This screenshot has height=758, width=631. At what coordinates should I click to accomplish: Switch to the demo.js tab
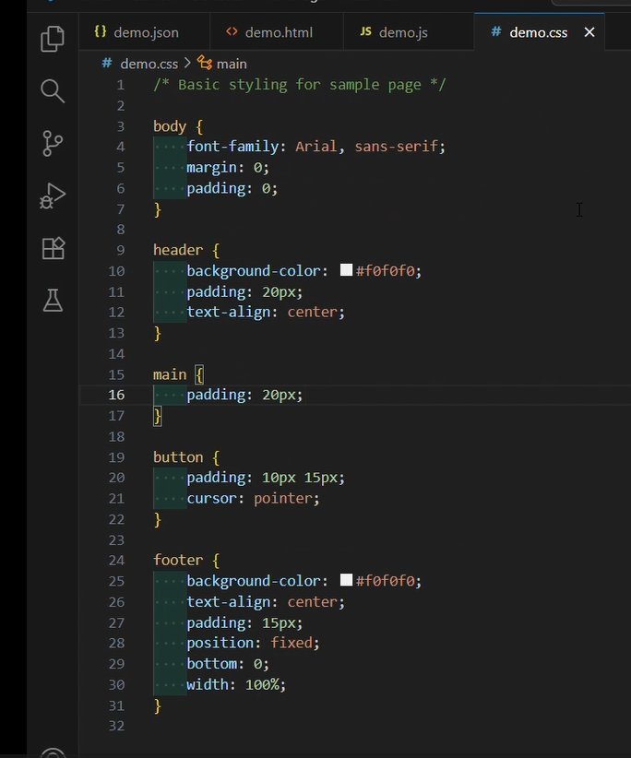coord(402,32)
